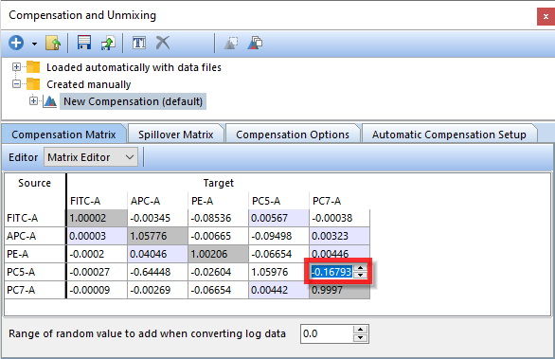
Task: Click the 1.00206 PE-A diagonal cell
Action: pos(218,254)
